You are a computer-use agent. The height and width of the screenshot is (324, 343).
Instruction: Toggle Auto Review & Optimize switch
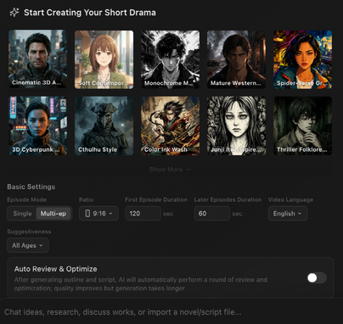click(x=317, y=278)
